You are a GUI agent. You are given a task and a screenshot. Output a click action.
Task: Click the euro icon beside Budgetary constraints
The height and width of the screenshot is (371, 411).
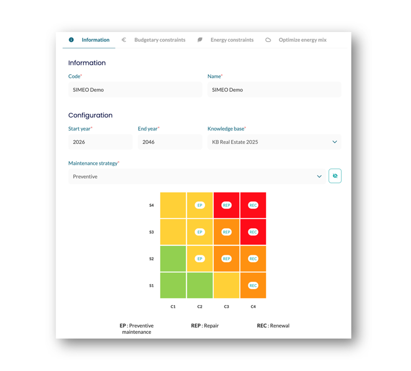coord(124,40)
